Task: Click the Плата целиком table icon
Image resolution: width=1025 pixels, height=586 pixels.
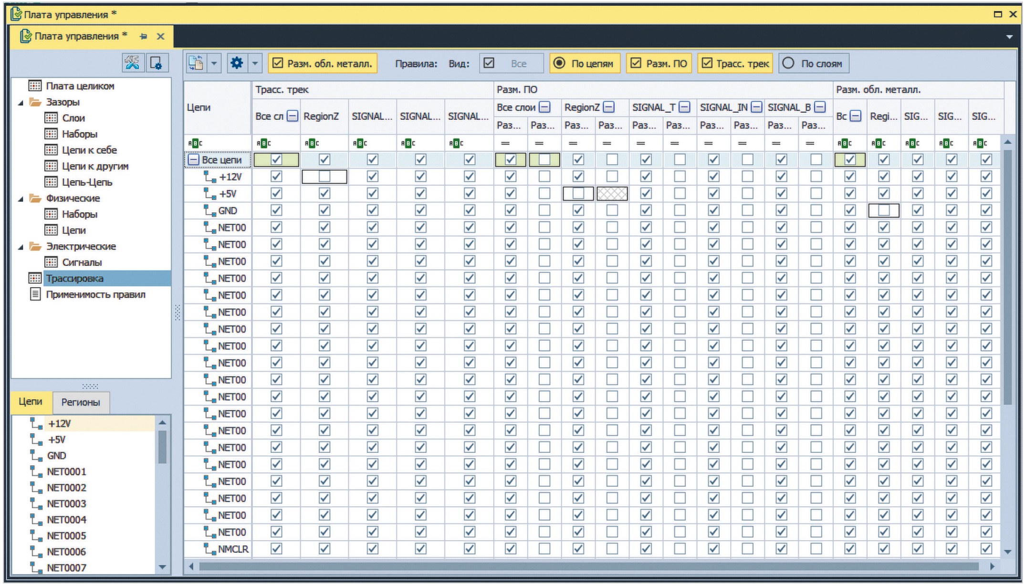Action: pyautogui.click(x=35, y=86)
